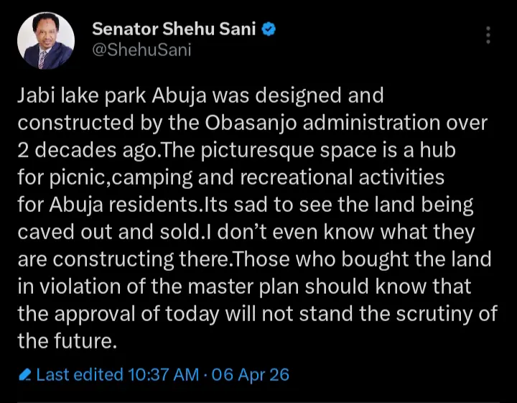Viewport: 517px width, 403px height.
Task: Click the 06 Apr 26 date
Action: (x=250, y=374)
